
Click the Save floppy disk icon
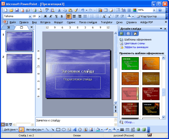pyautogui.click(x=17, y=10)
